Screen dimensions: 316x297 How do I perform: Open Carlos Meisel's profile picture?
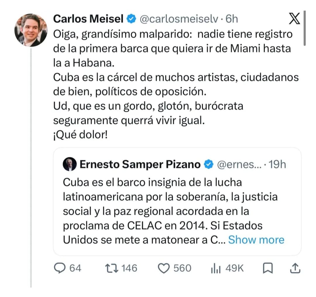click(x=31, y=30)
